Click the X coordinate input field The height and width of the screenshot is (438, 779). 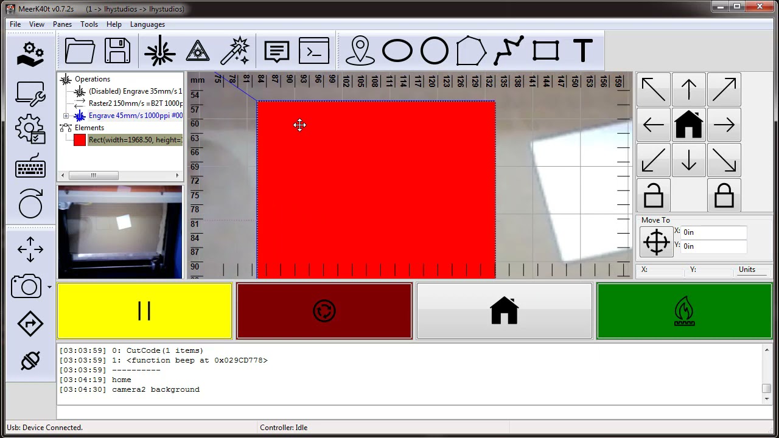[x=714, y=232]
